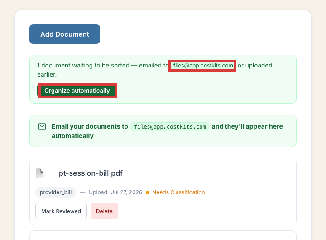Click '1 document waiting to be sorted' text
This screenshot has width=326, height=240.
pos(83,65)
